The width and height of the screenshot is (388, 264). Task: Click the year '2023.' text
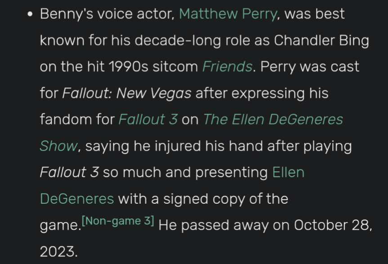tap(59, 252)
